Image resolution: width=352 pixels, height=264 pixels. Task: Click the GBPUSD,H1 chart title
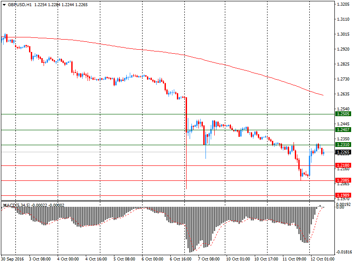(x=20, y=5)
